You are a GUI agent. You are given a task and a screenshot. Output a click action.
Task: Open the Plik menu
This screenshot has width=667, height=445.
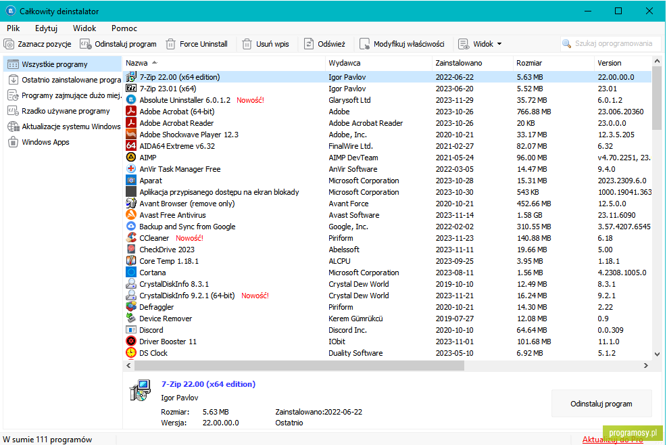[14, 28]
